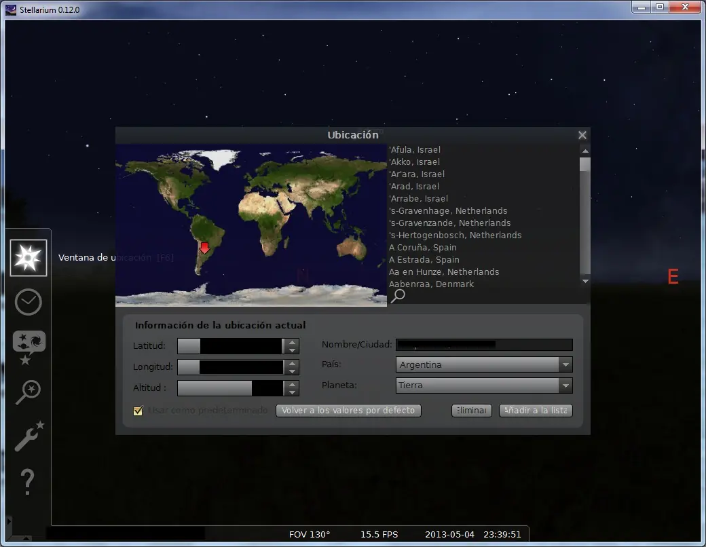Click the location list scrollbar thumb
Viewport: 706px width, 547px height.
(x=585, y=164)
